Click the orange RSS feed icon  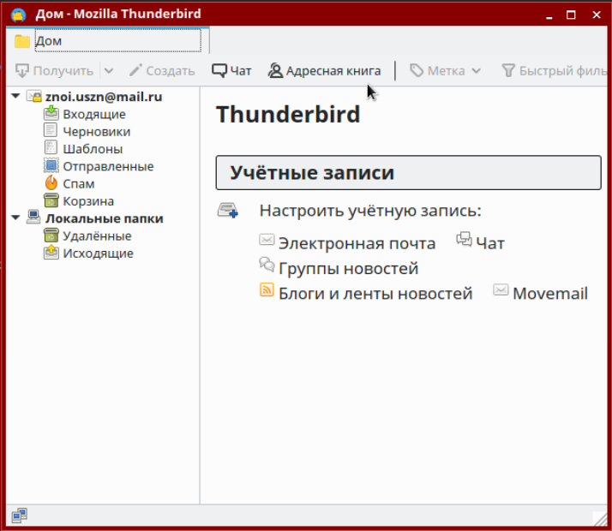coord(267,290)
